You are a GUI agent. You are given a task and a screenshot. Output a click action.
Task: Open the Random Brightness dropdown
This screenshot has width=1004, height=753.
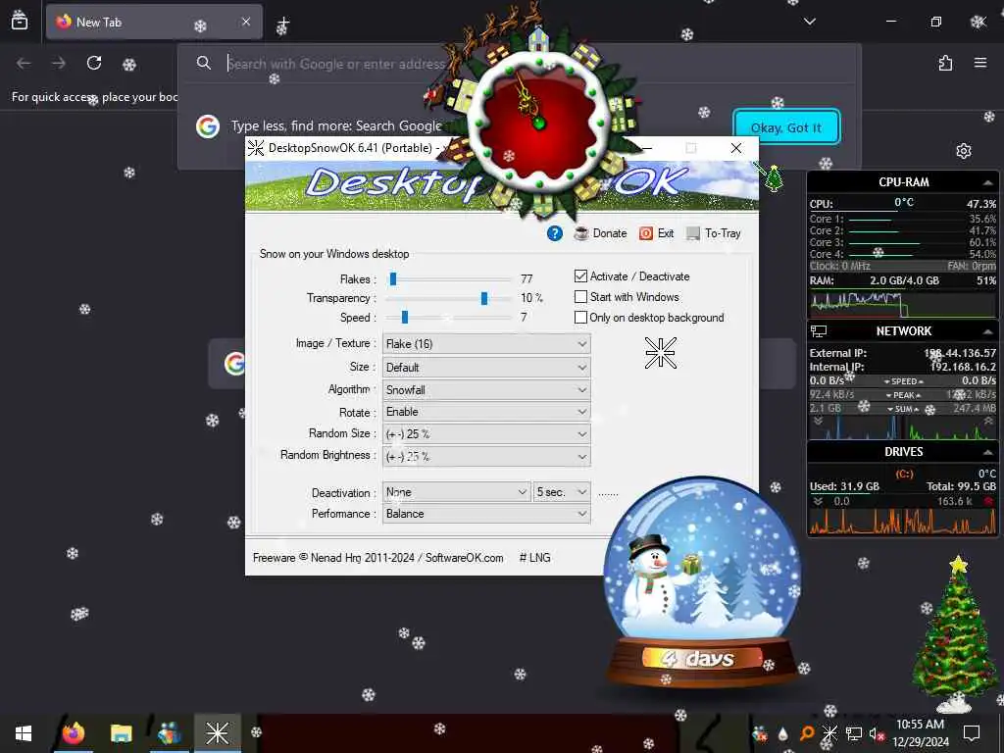pyautogui.click(x=486, y=457)
